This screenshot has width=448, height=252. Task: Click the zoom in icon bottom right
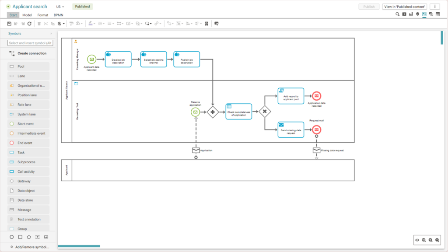pos(431,240)
